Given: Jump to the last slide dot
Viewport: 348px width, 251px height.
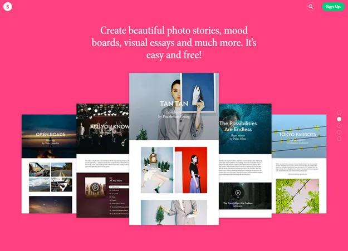Looking at the screenshot, I should point(339,139).
